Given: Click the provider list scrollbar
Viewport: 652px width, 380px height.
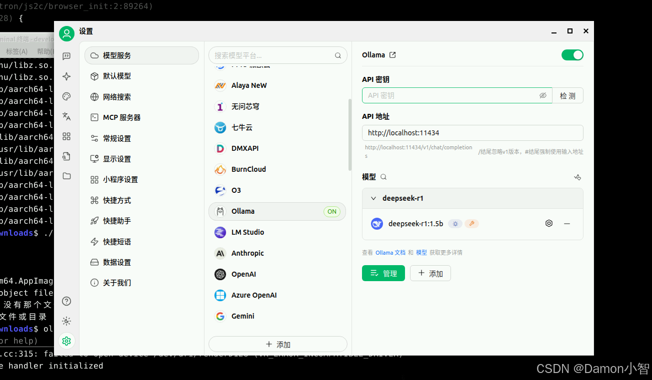Looking at the screenshot, I should (349, 135).
